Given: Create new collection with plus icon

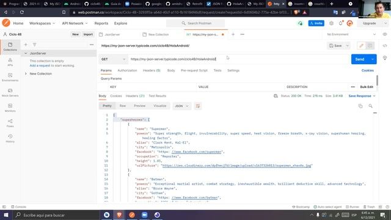Looking at the screenshot, I should tap(26, 45).
